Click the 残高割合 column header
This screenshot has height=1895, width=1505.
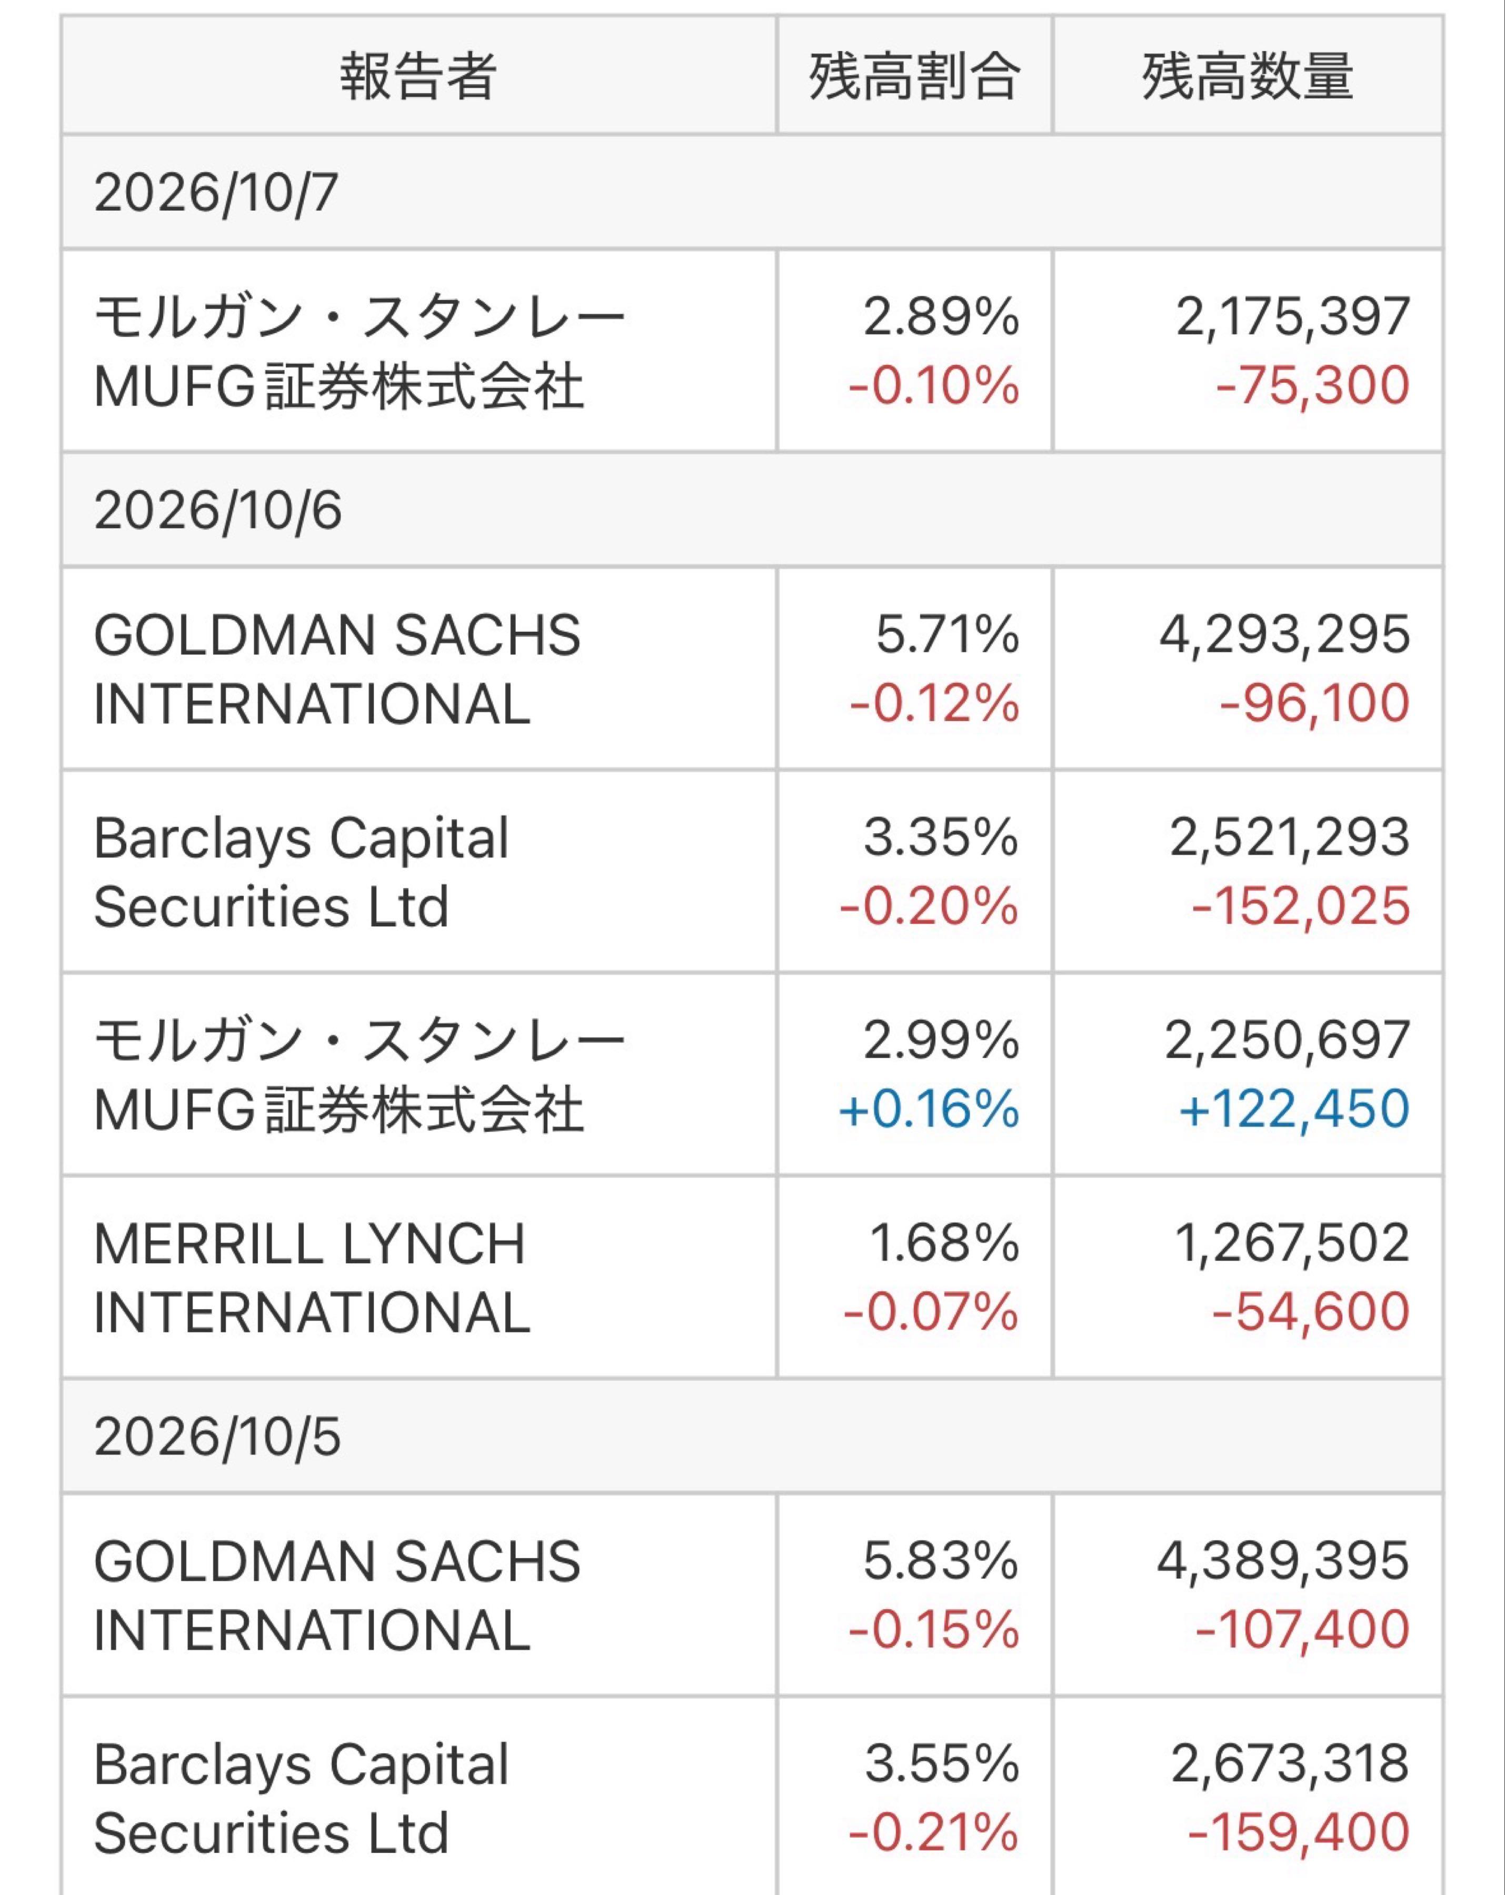tap(914, 76)
